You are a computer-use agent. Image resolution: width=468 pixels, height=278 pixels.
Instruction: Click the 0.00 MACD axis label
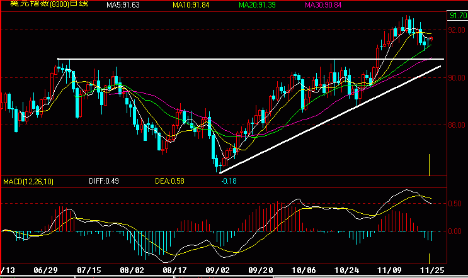click(x=455, y=231)
